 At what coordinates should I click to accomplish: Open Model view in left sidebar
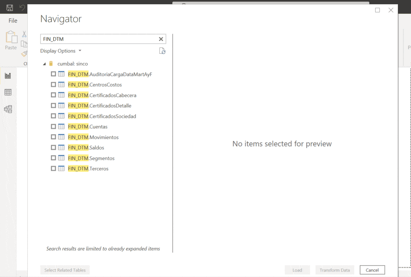tap(8, 109)
